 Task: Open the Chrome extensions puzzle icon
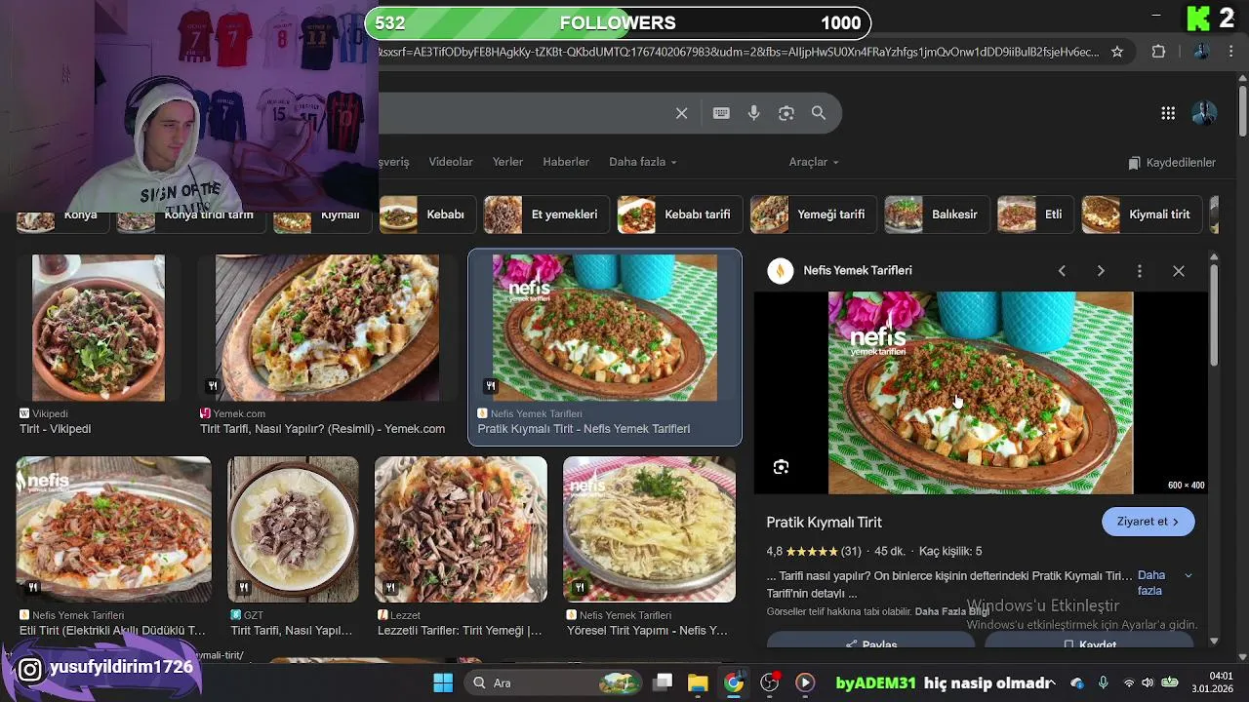1159,52
